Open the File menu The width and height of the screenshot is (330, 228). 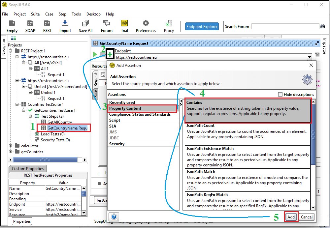pyautogui.click(x=5, y=14)
